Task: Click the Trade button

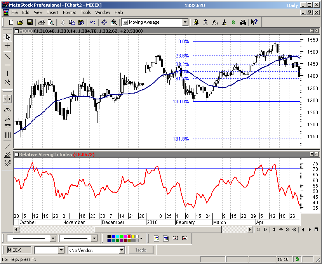Action: click(141, 250)
